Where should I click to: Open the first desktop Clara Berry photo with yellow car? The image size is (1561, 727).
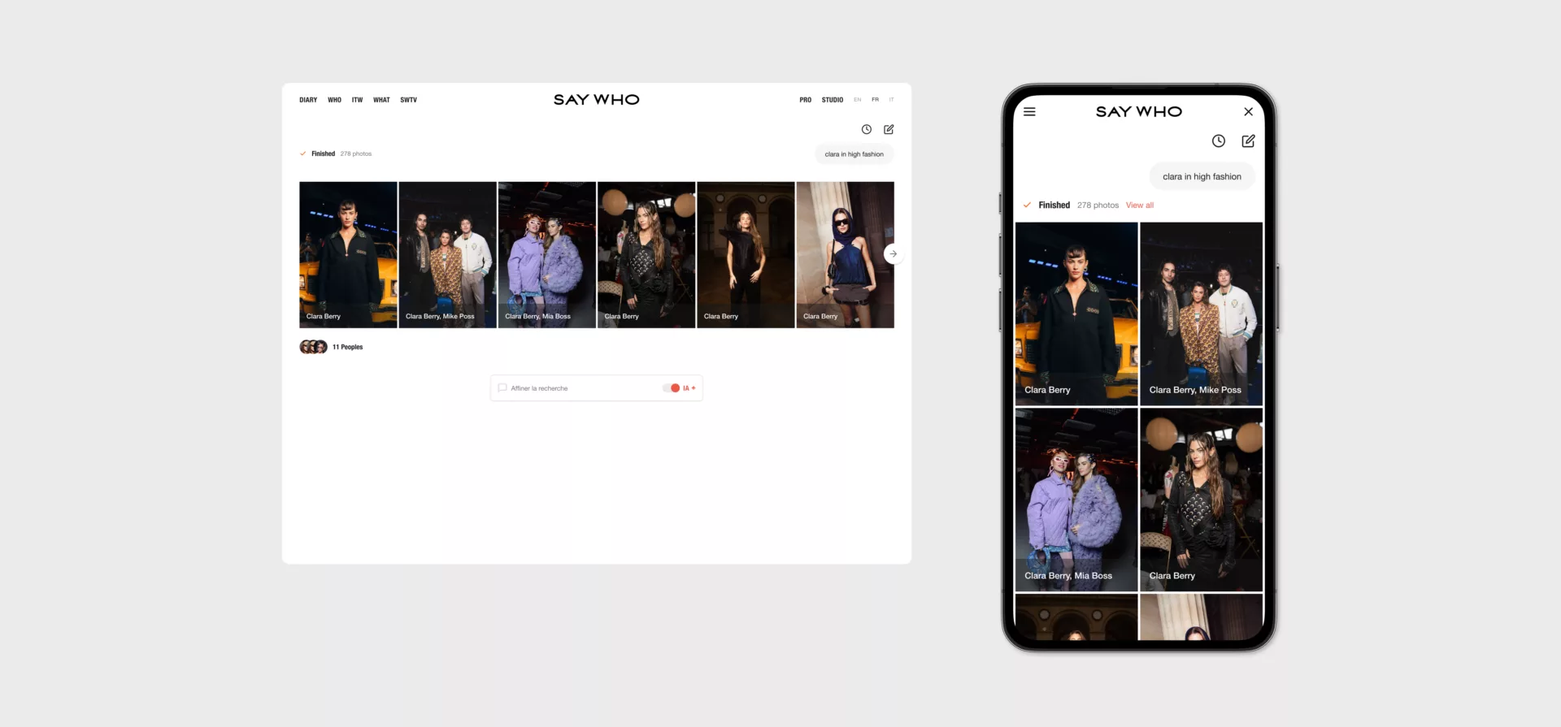[348, 255]
